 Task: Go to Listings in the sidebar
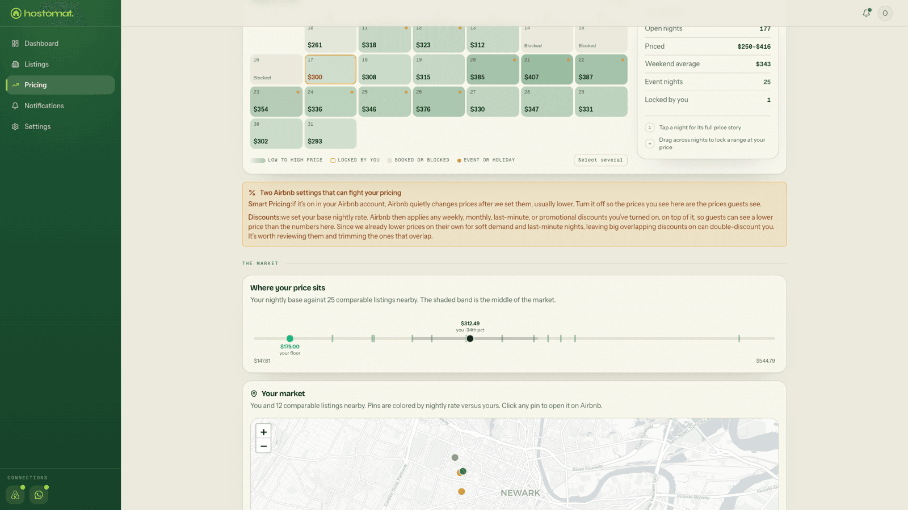pos(60,64)
